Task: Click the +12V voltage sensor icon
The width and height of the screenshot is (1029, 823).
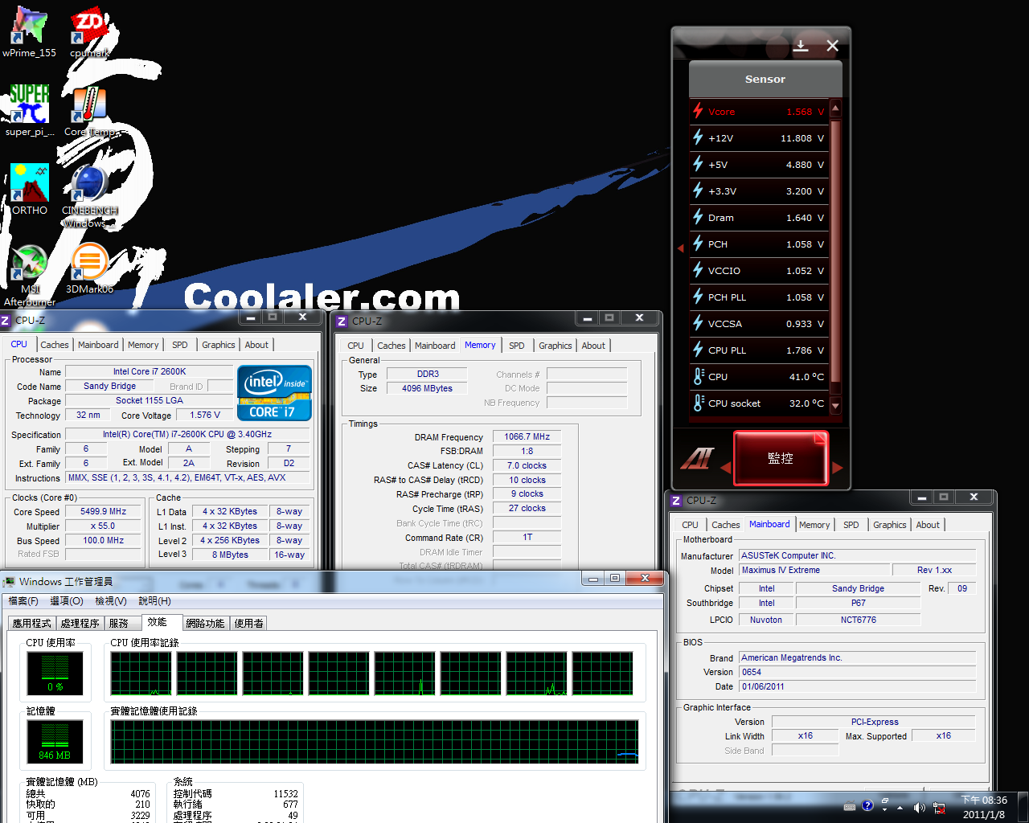Action: (x=698, y=137)
